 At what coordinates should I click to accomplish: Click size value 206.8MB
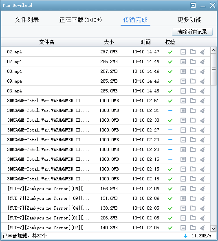109,218
